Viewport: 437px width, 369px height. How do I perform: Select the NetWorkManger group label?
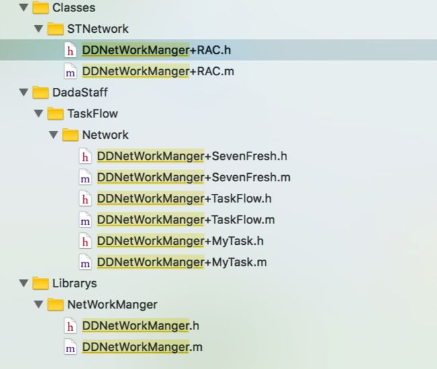(x=112, y=305)
